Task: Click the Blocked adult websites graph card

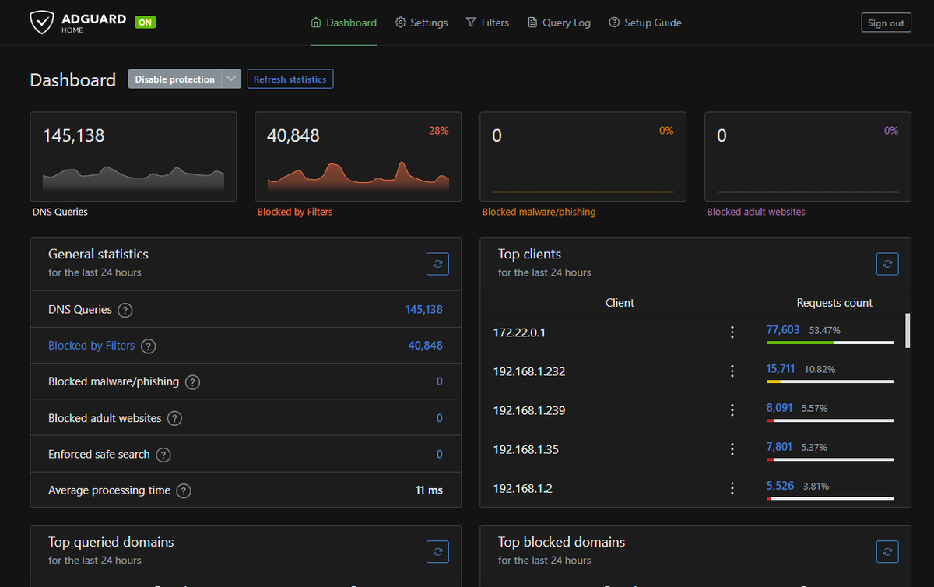Action: (x=808, y=156)
